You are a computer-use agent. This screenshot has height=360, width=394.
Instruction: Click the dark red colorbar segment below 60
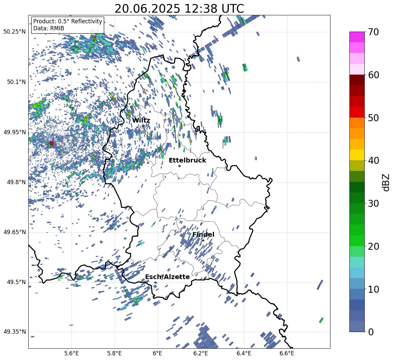click(x=357, y=80)
